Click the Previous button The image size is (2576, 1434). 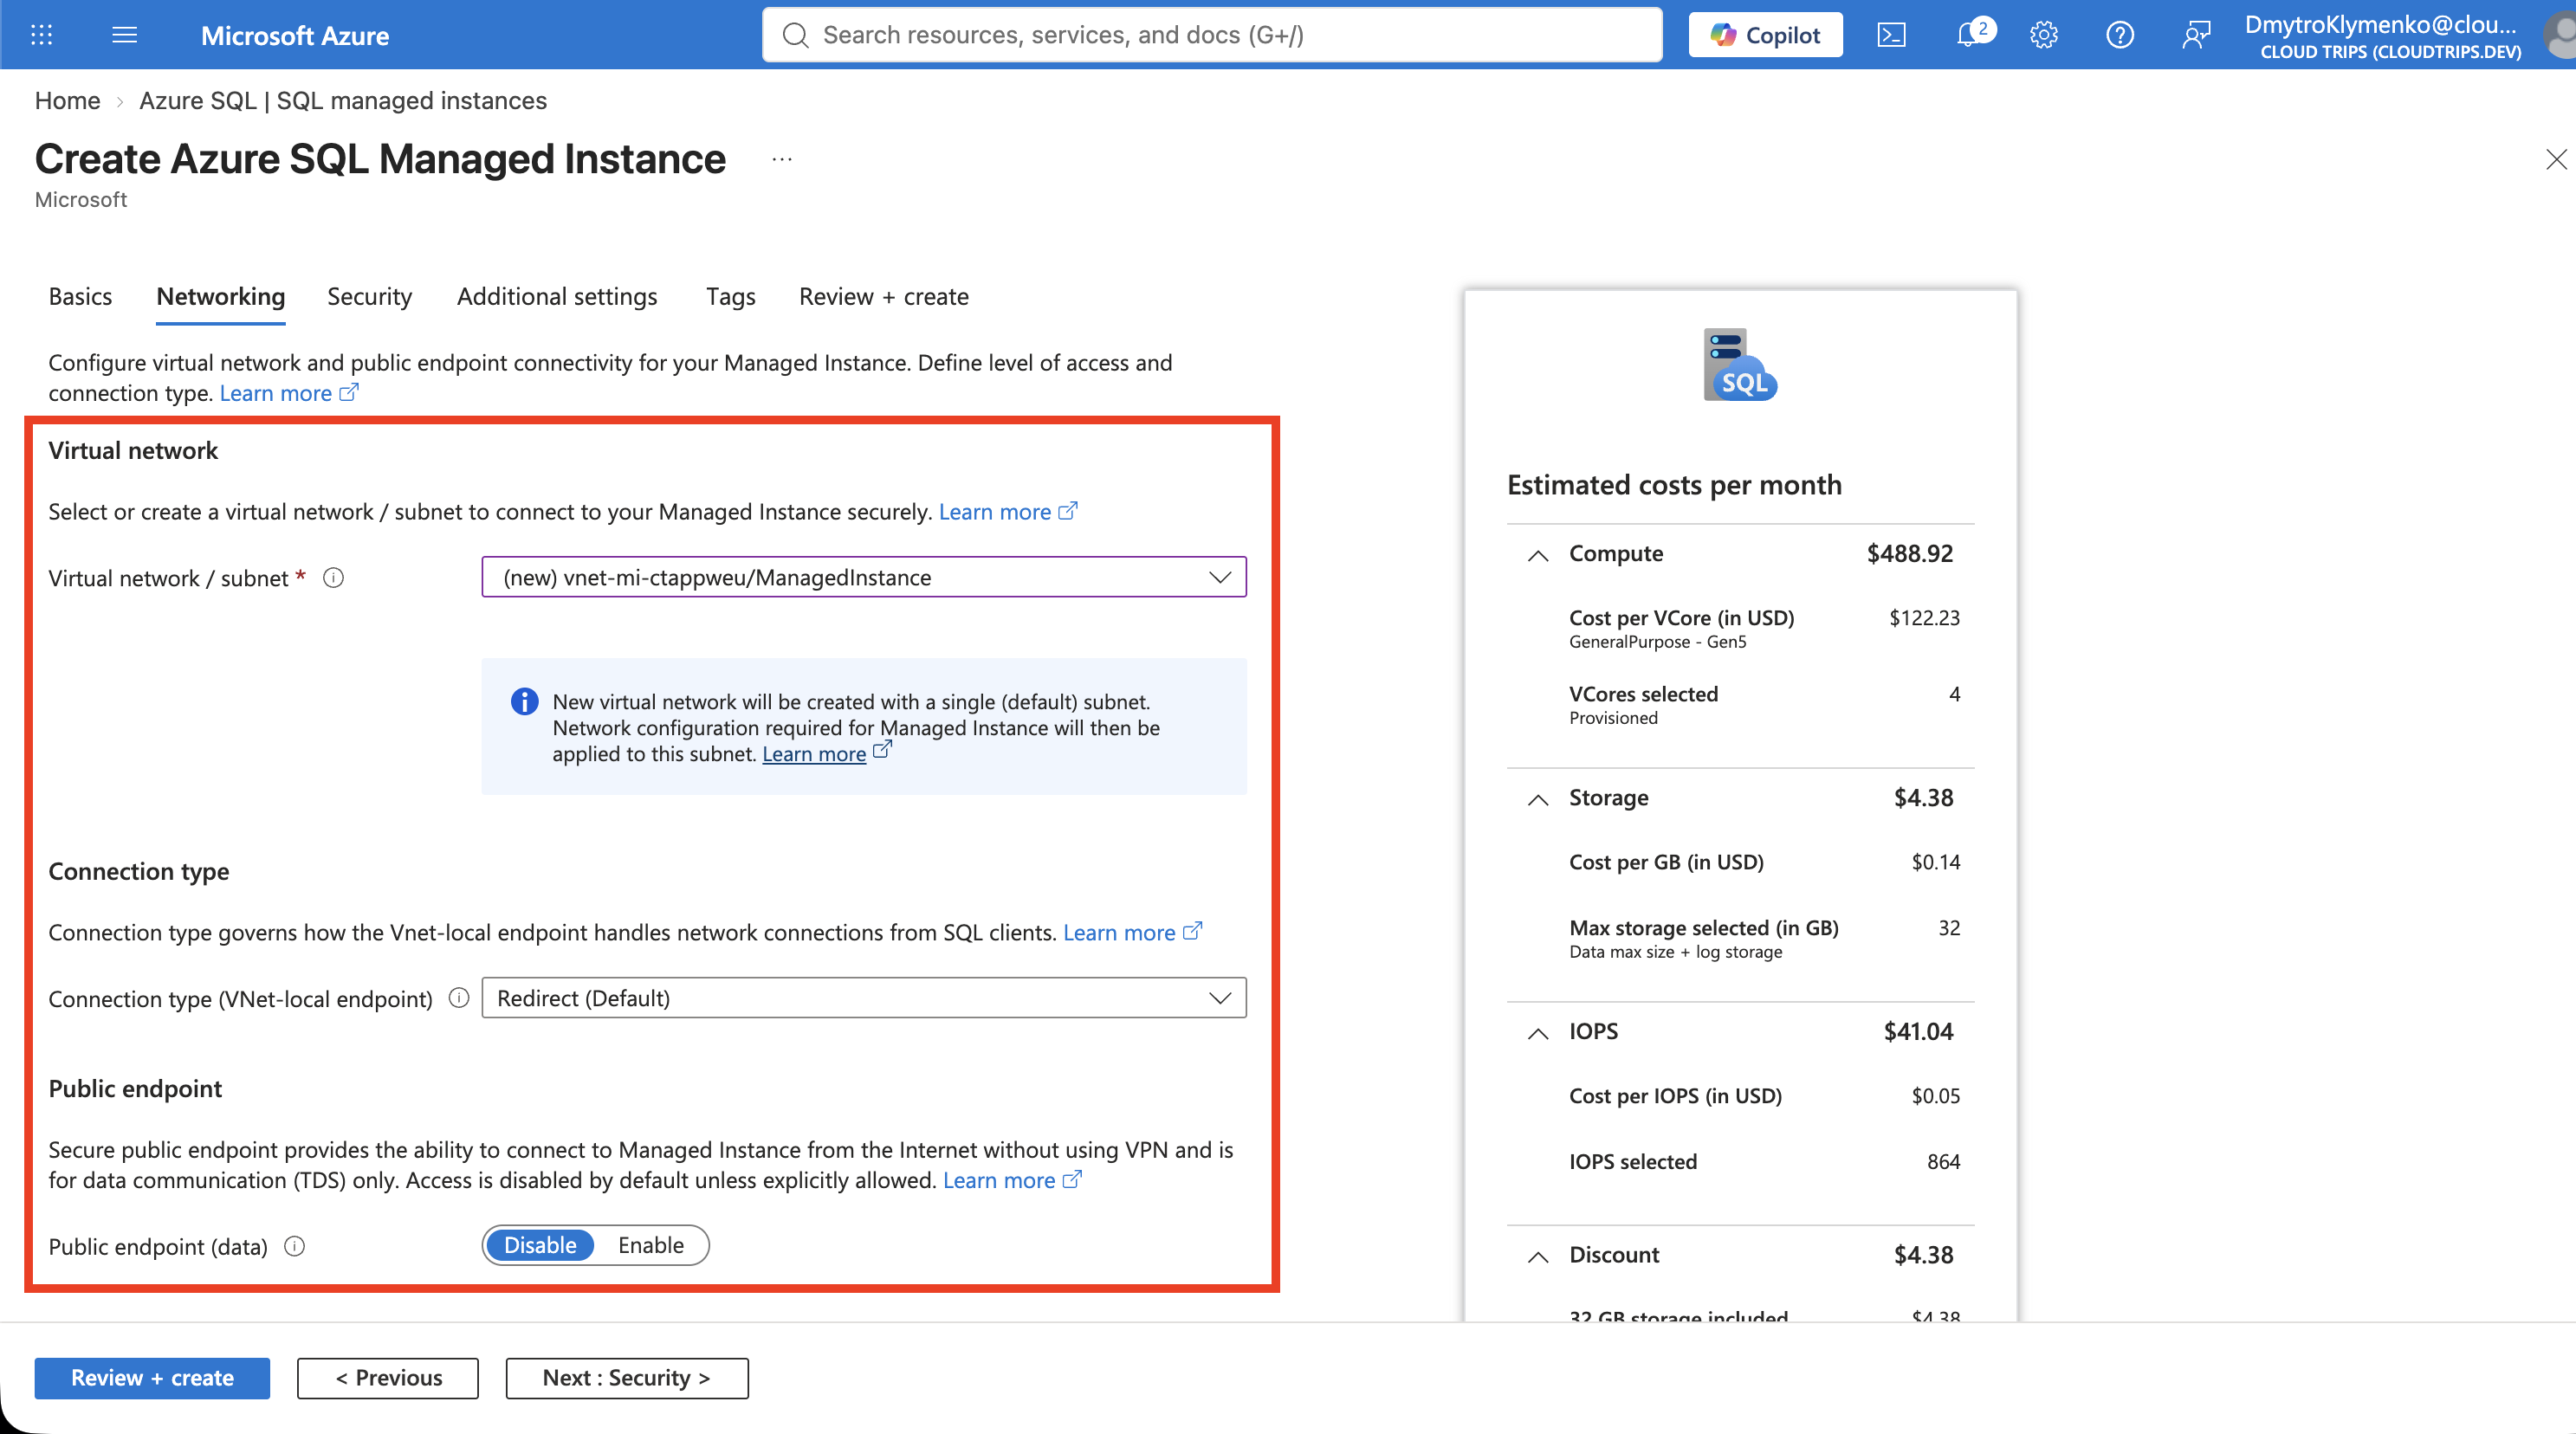point(388,1377)
